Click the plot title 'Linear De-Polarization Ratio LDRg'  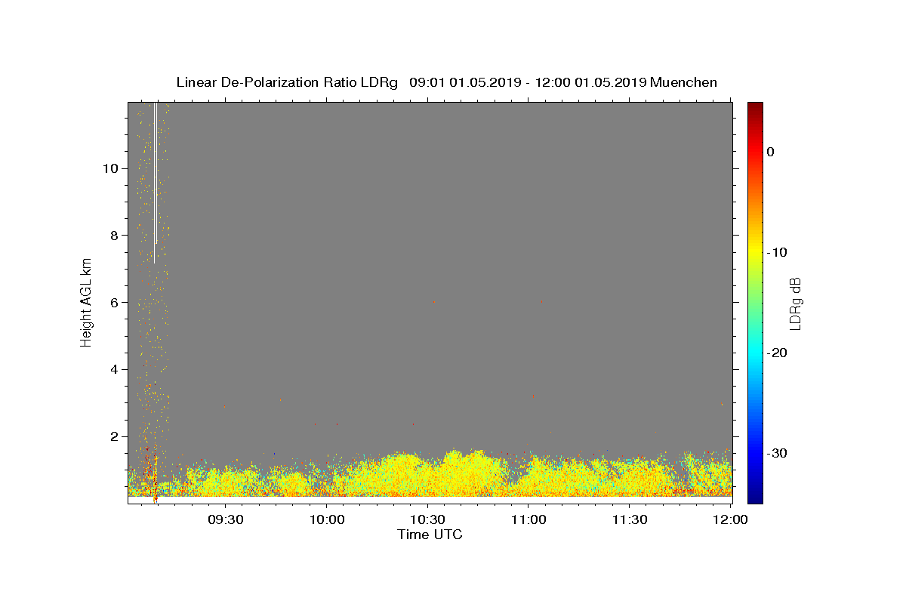click(x=287, y=82)
